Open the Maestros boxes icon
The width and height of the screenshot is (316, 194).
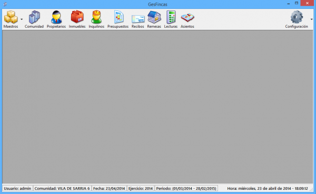(11, 17)
